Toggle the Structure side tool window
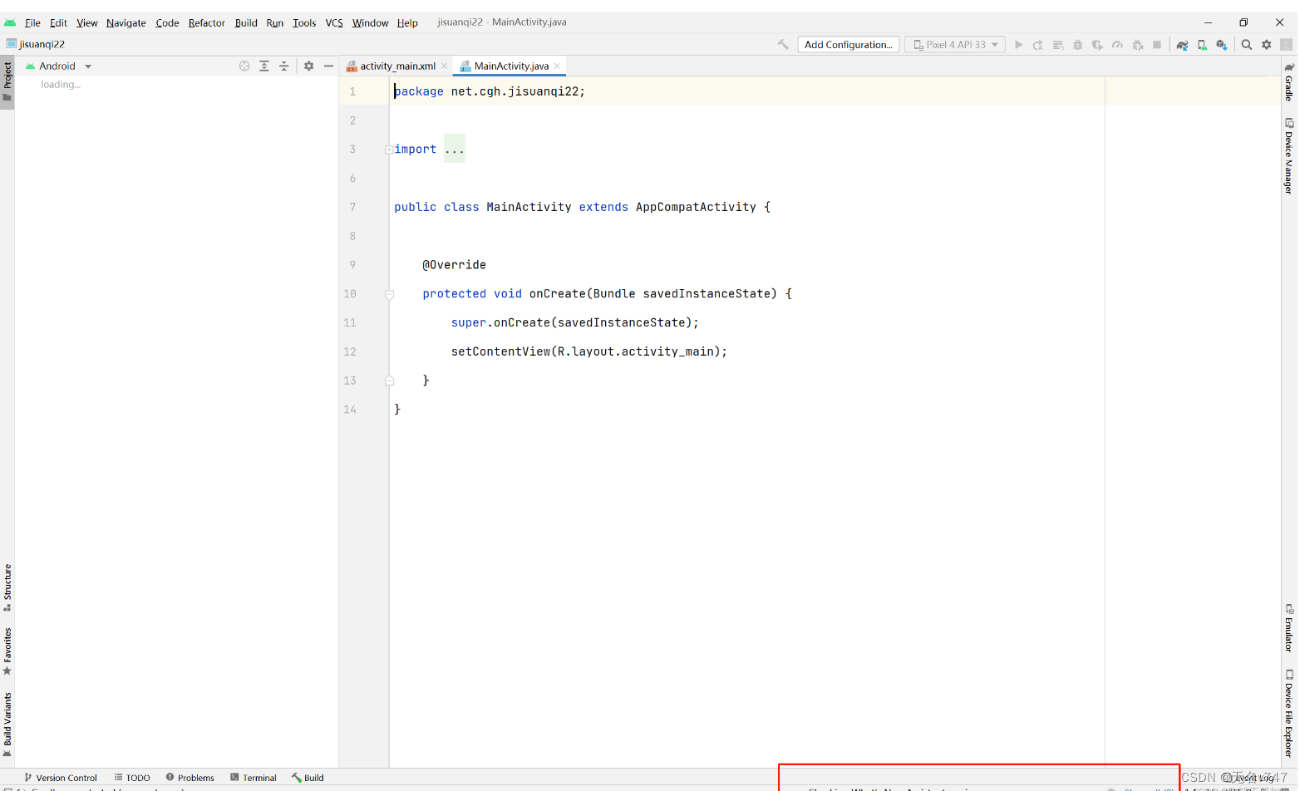This screenshot has height=791, width=1300. pos(7,587)
